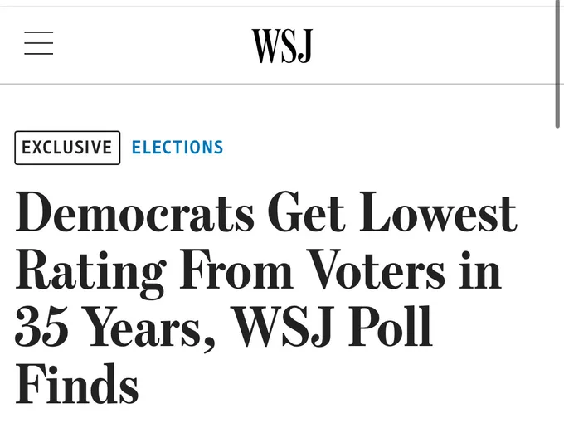Click the top line of the hamburger icon
The height and width of the screenshot is (423, 564).
[38, 33]
